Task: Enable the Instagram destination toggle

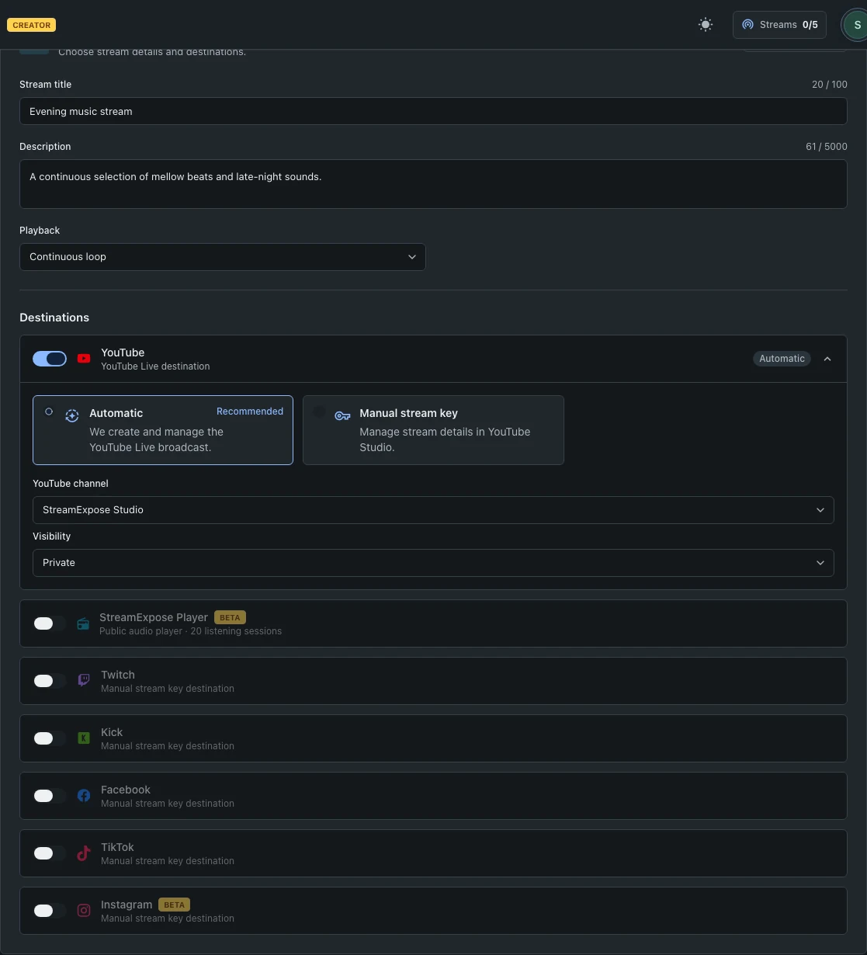Action: [50, 911]
